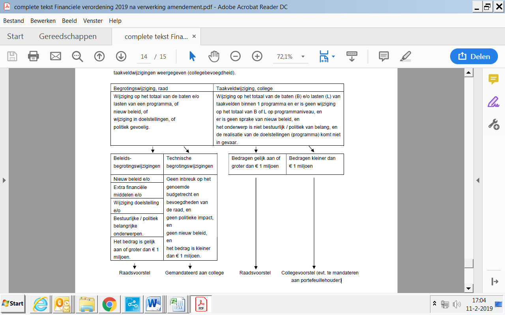The width and height of the screenshot is (505, 315).
Task: Close the open document tab
Action: [x=194, y=36]
